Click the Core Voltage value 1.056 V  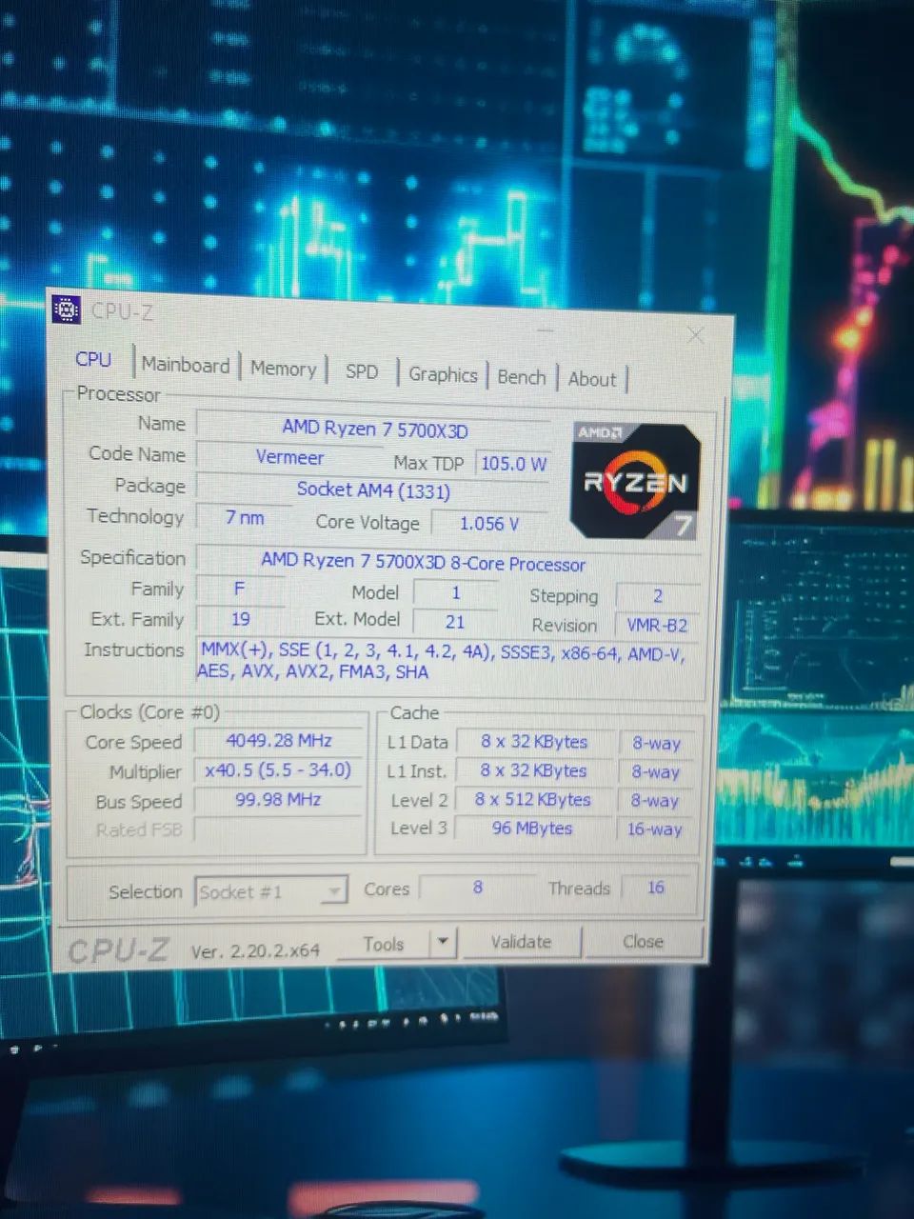pyautogui.click(x=488, y=524)
